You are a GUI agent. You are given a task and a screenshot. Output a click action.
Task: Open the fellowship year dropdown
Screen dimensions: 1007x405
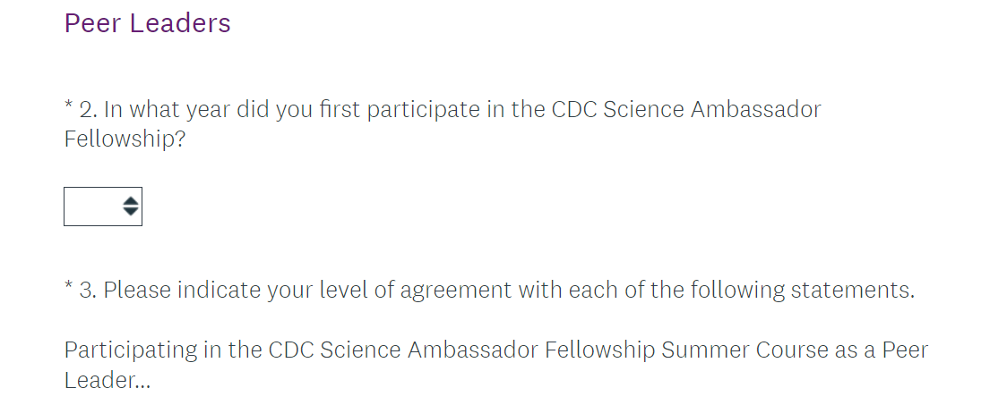click(102, 207)
